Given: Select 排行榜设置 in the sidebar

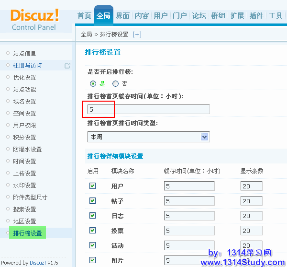Looking at the screenshot, I should tap(27, 233).
